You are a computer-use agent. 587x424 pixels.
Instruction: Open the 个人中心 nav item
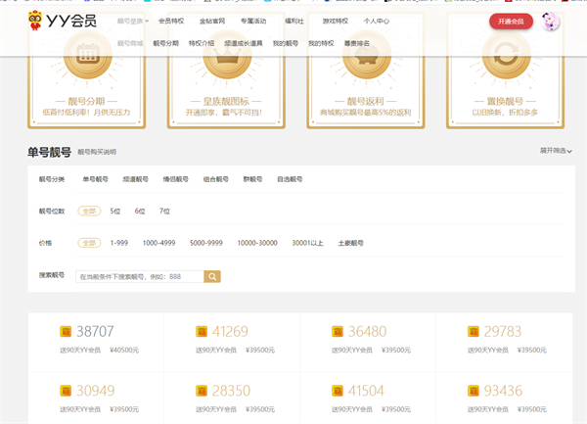377,21
